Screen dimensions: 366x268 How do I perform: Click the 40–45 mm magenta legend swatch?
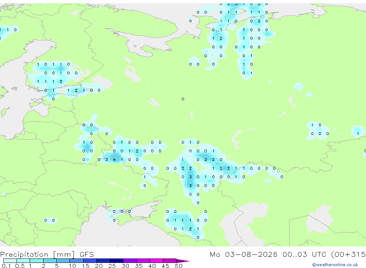coord(156,261)
